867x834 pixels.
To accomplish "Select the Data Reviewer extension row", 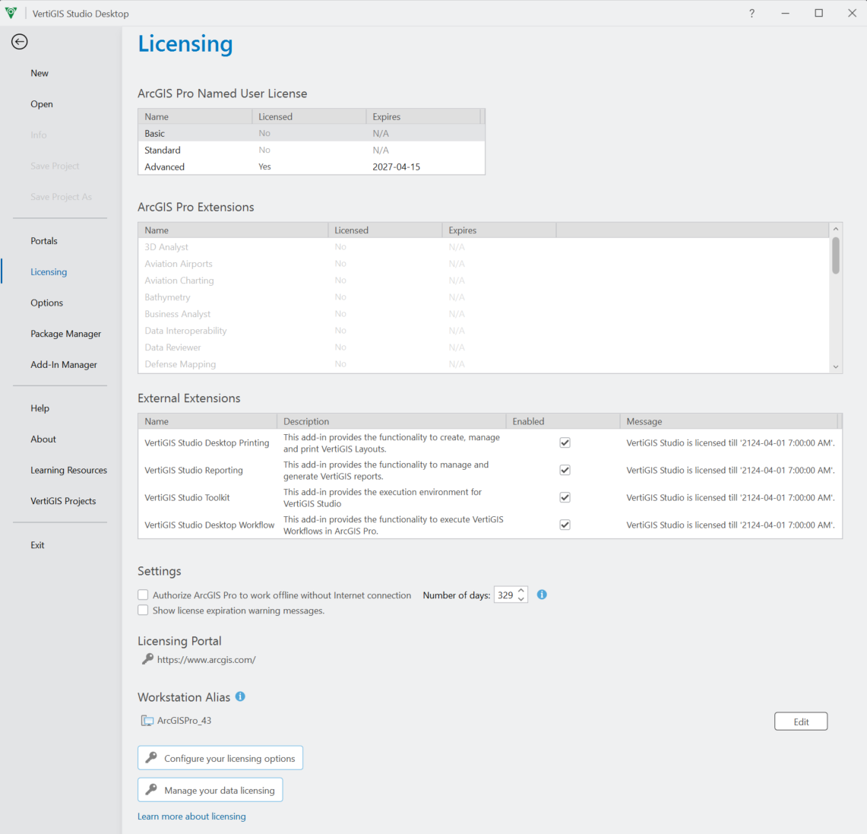I will (483, 347).
